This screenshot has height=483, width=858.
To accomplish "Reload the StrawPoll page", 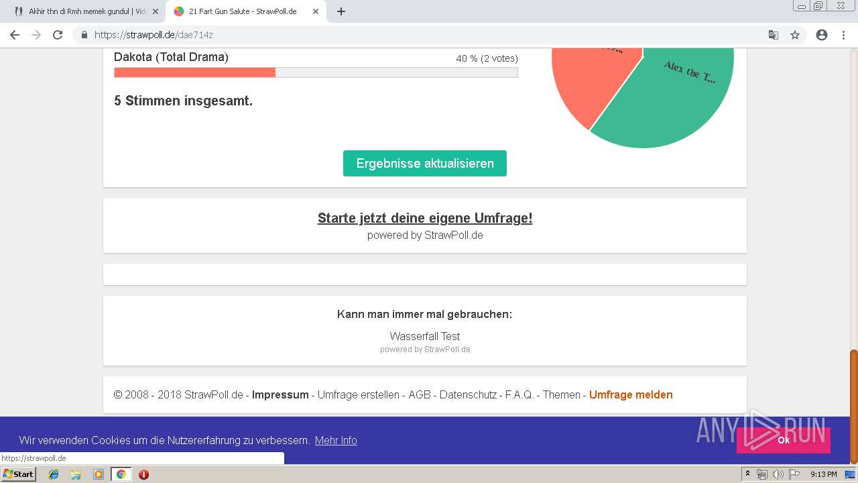I will coord(58,35).
